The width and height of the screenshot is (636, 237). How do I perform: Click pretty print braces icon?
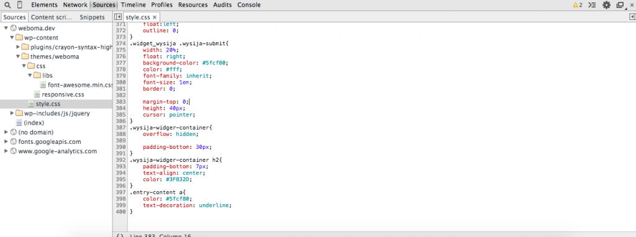coord(119,236)
